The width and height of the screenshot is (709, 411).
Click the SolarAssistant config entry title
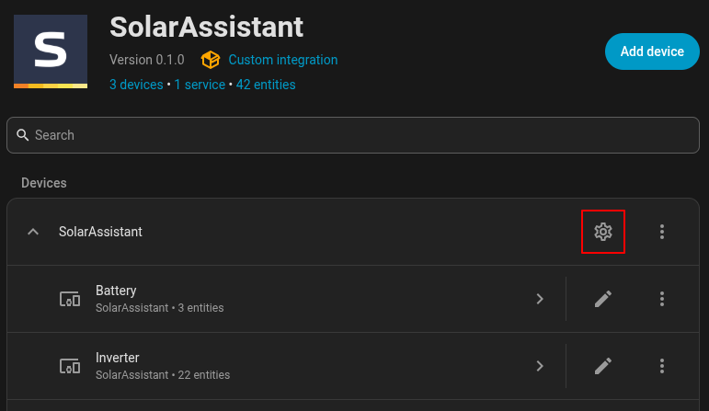tap(100, 232)
